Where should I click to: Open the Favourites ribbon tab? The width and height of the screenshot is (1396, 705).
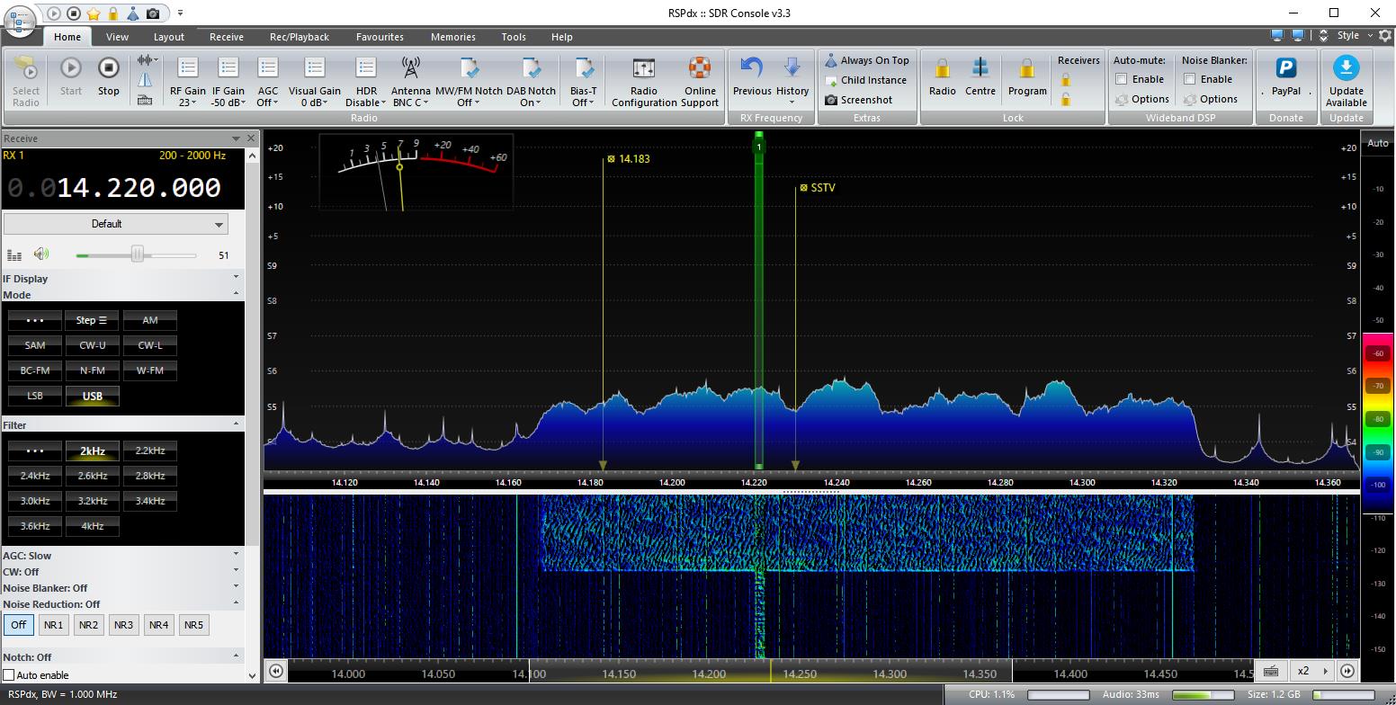(x=379, y=37)
